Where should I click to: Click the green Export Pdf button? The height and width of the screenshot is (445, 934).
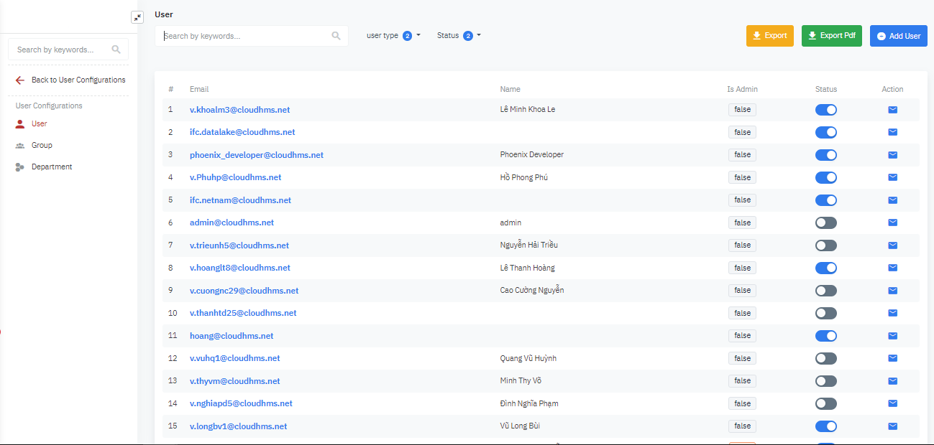click(x=831, y=36)
